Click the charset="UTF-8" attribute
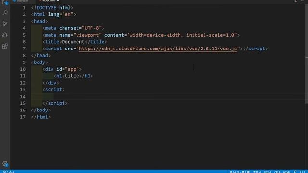The image size is (308, 173). point(80,28)
